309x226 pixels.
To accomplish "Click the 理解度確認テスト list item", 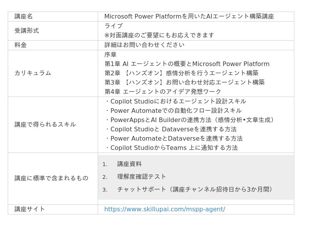I will point(142,177).
